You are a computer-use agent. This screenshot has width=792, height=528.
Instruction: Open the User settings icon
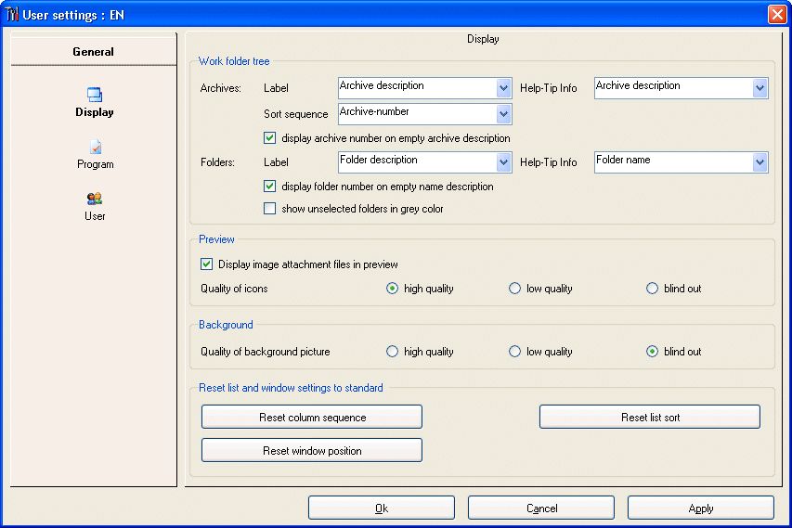click(x=95, y=199)
